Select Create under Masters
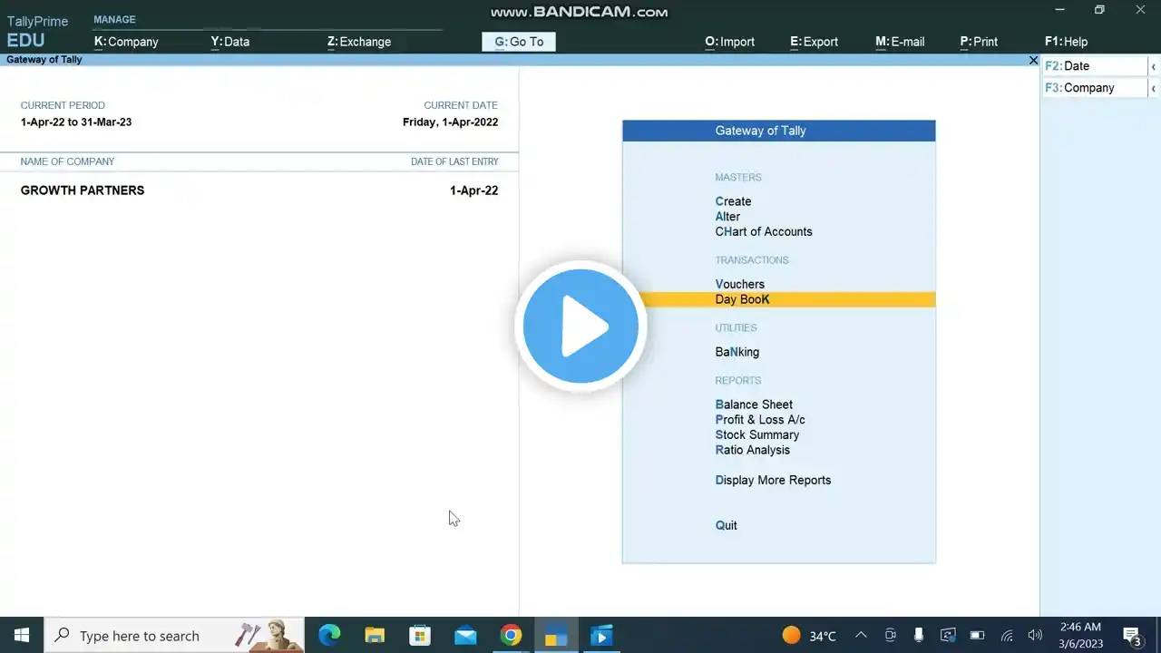 pos(733,201)
